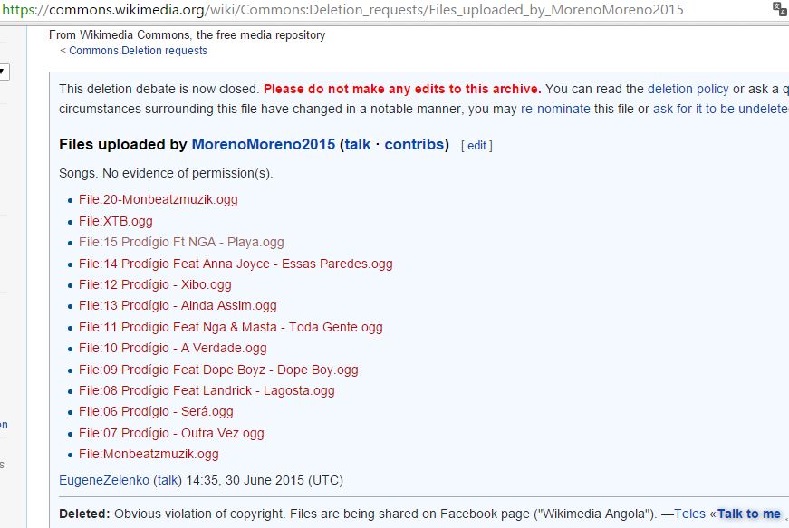Click the translate page icon in address bar
The width and height of the screenshot is (789, 528).
pos(780,10)
